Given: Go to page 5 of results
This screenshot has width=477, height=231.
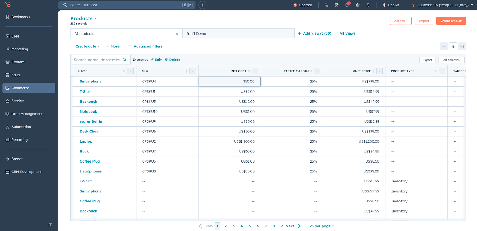Looking at the screenshot, I should click(x=250, y=226).
